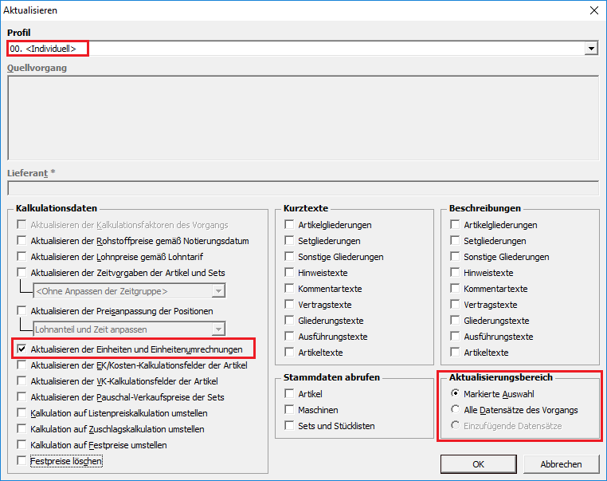Screen dimensions: 607x481
Task: Enable Aktualisieren der Preisanpassung der Positionen
Action: click(x=22, y=311)
